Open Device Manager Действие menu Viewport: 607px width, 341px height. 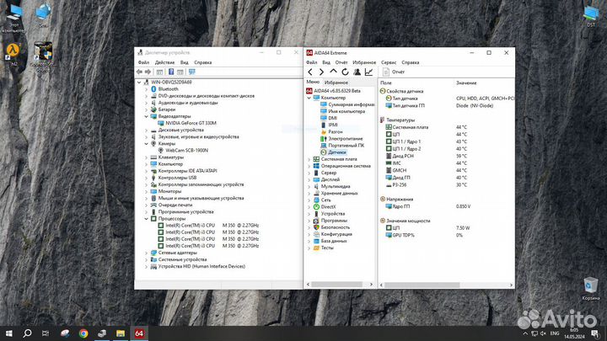pos(164,62)
